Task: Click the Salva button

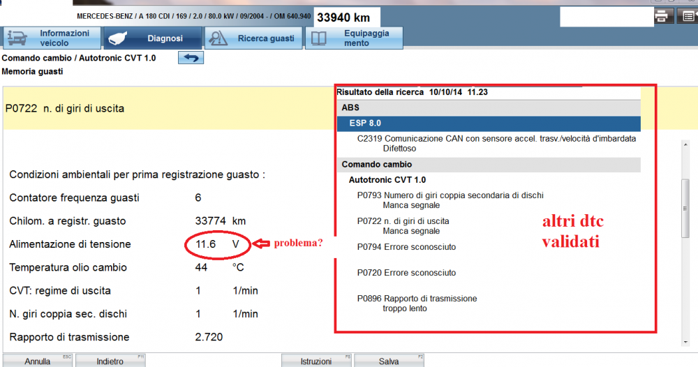Action: coord(389,361)
